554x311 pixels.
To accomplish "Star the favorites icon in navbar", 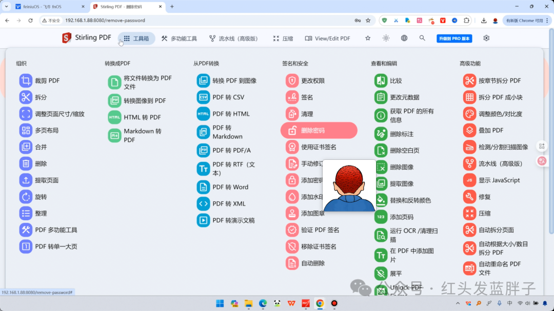I will [368, 38].
